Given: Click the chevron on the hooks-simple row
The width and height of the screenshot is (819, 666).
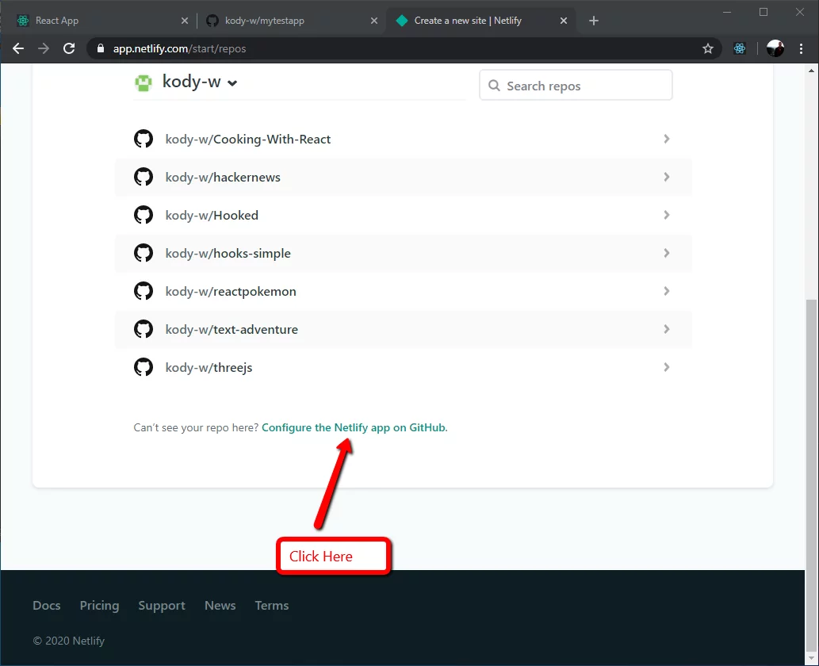Looking at the screenshot, I should 667,253.
